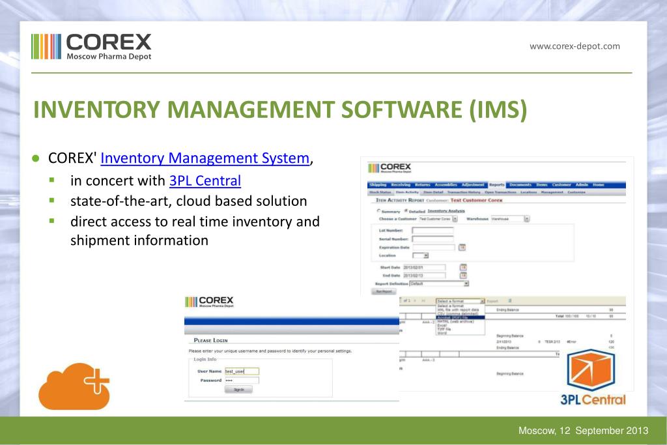The width and height of the screenshot is (667, 445).
Task: Switch to the Transaction History sub-tab
Action: (x=464, y=192)
